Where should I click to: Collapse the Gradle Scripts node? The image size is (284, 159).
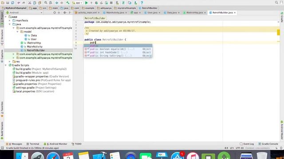pos(6,65)
